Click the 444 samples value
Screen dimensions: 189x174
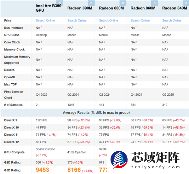click(x=101, y=105)
